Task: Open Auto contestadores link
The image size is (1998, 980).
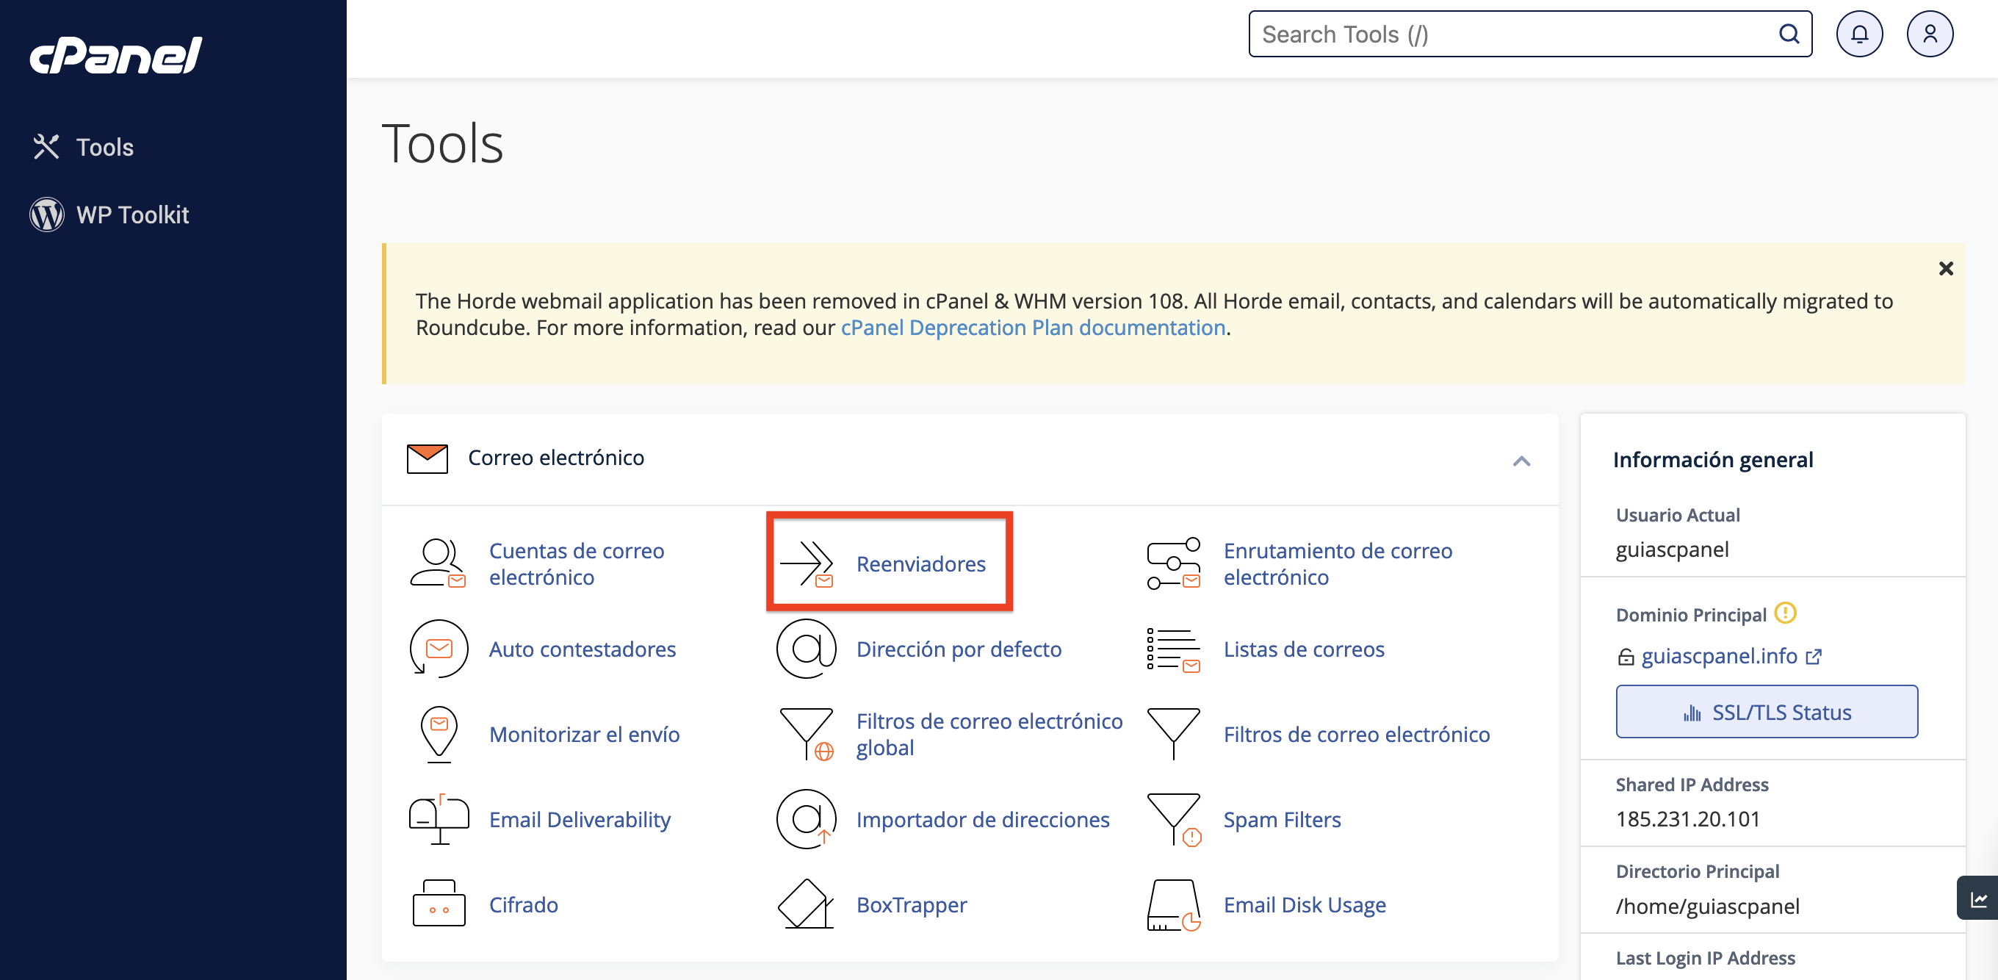Action: coord(583,649)
